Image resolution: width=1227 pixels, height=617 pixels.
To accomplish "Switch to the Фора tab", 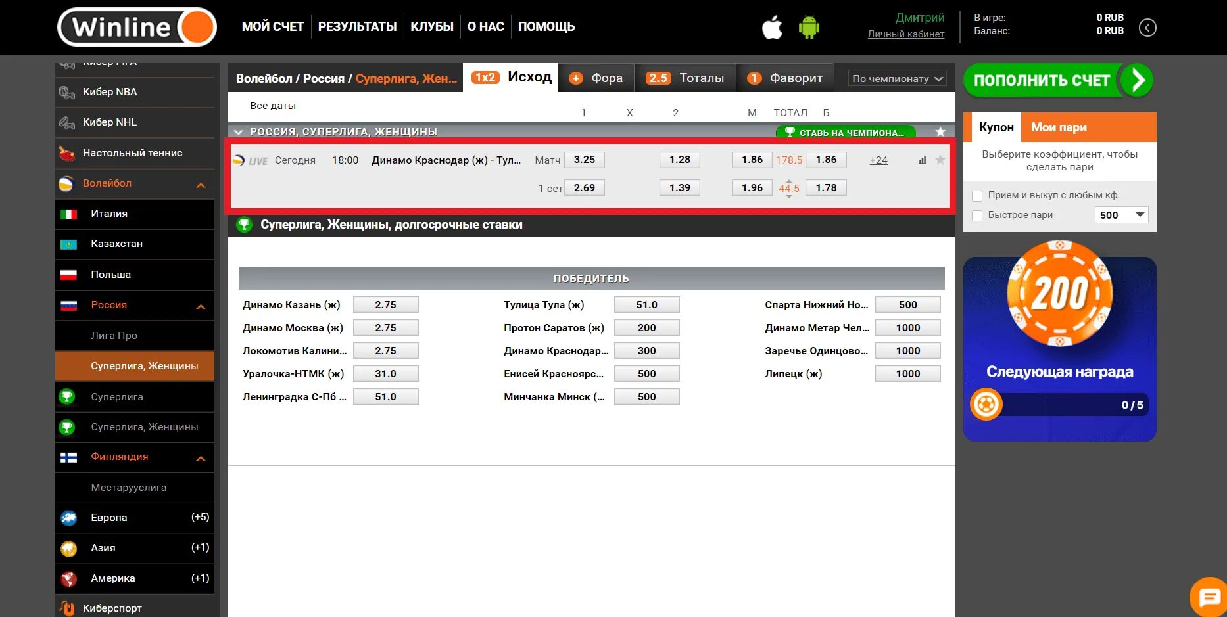I will click(x=596, y=78).
